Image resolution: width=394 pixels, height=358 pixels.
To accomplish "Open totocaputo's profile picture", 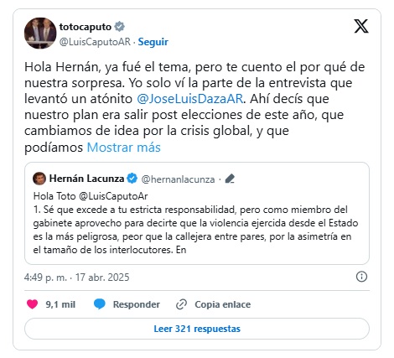I will point(40,34).
